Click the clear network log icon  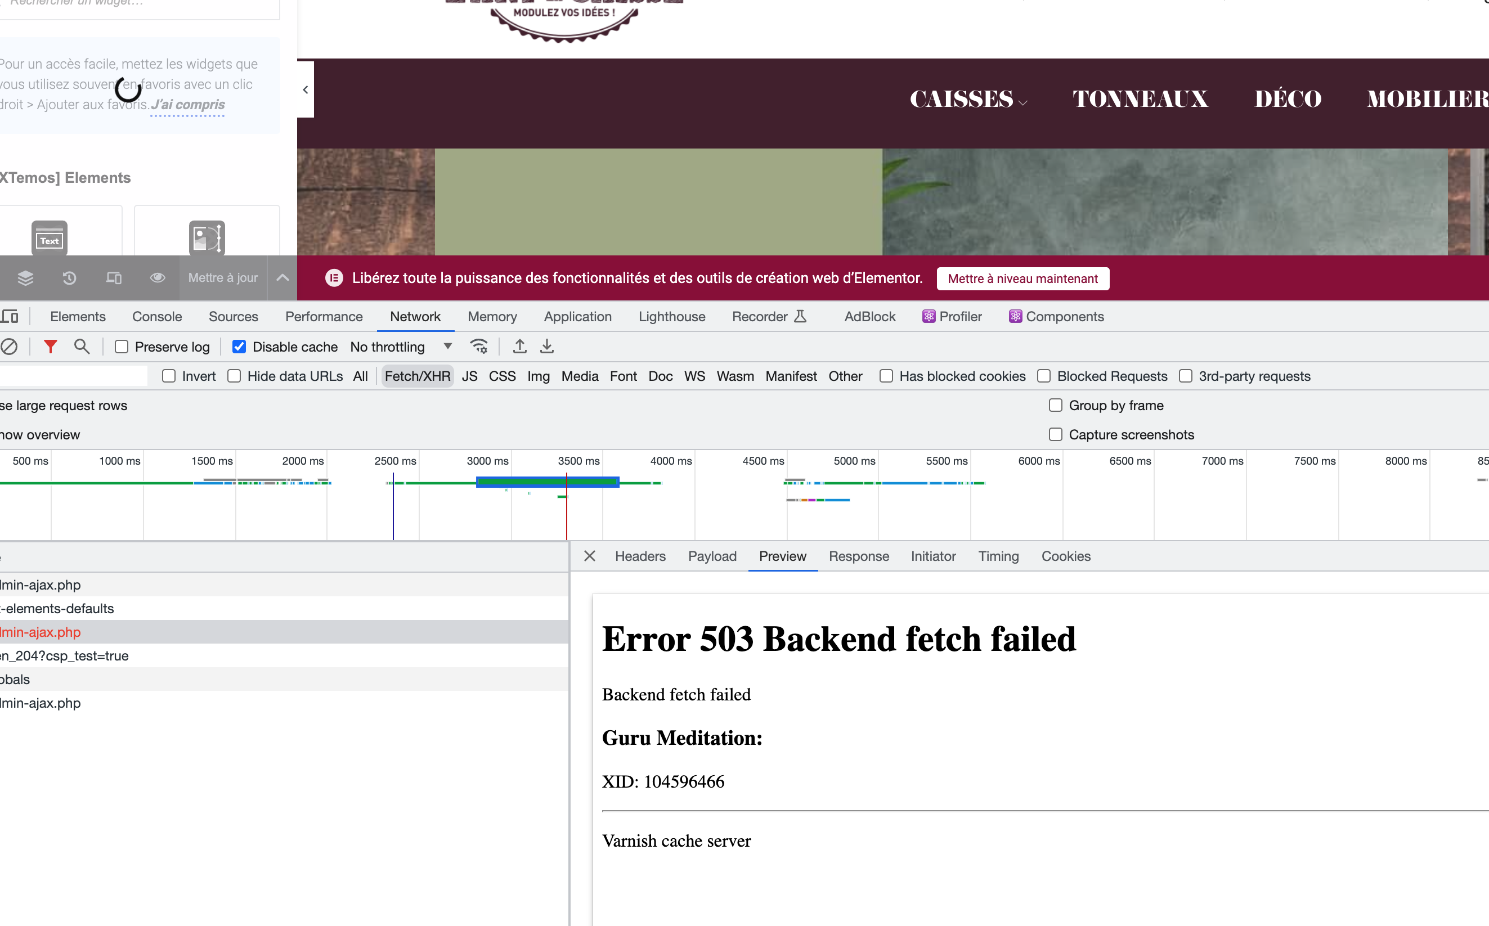tap(8, 347)
